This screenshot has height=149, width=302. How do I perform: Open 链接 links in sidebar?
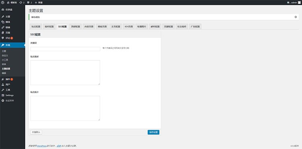pos(12,27)
